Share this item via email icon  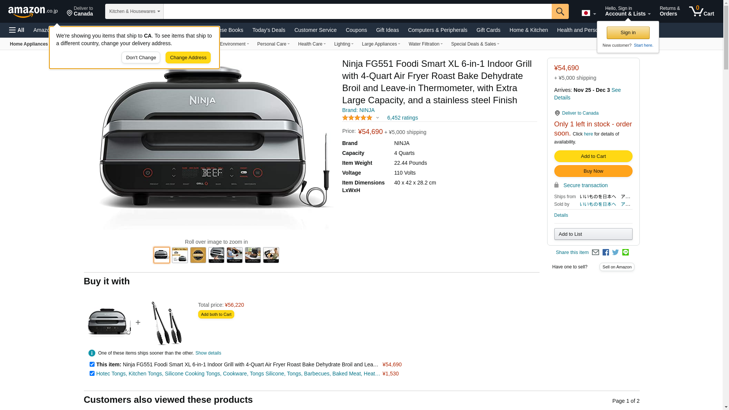pyautogui.click(x=595, y=252)
